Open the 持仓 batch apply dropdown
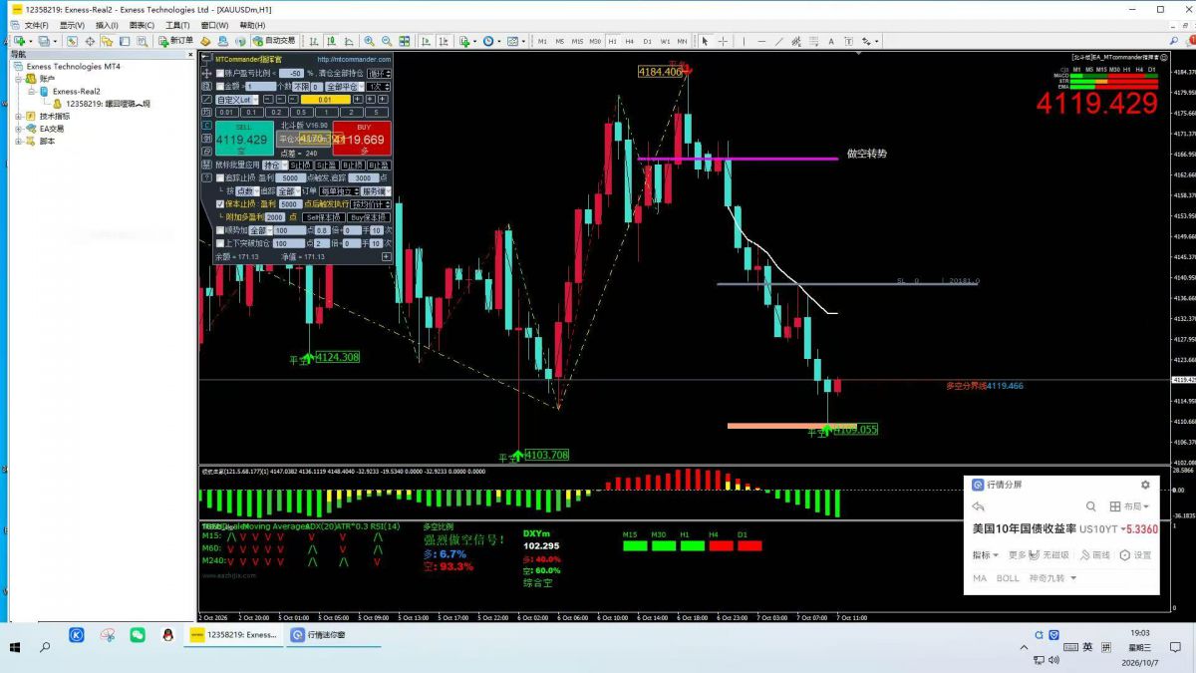Viewport: 1196px width, 673px height. (x=274, y=165)
